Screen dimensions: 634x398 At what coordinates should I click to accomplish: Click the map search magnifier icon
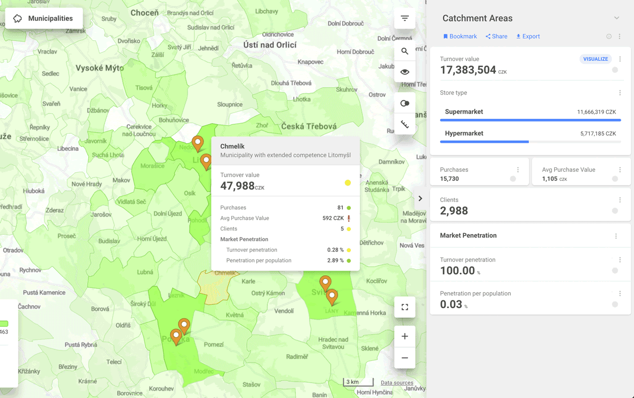pyautogui.click(x=405, y=51)
